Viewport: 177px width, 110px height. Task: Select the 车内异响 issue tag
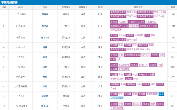pyautogui.click(x=158, y=16)
